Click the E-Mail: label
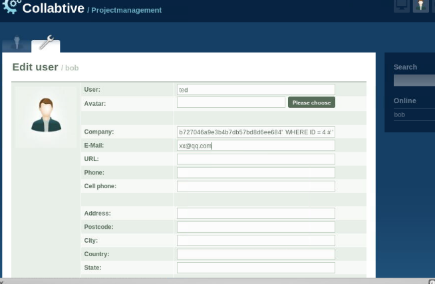The height and width of the screenshot is (284, 435). pyautogui.click(x=94, y=146)
